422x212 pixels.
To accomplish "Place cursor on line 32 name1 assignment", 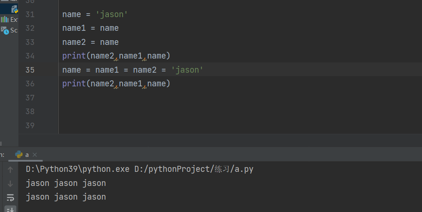I will [90, 28].
